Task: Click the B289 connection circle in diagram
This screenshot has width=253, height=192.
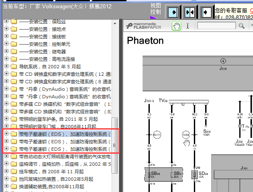Action: point(186,135)
